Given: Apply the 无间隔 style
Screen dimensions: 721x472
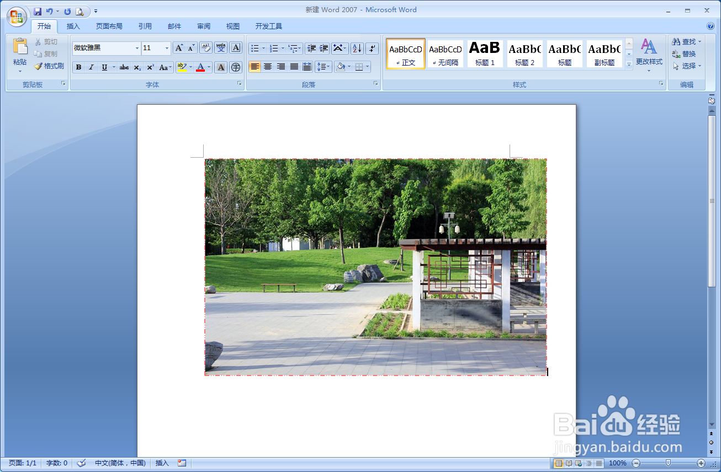Looking at the screenshot, I should pyautogui.click(x=445, y=53).
